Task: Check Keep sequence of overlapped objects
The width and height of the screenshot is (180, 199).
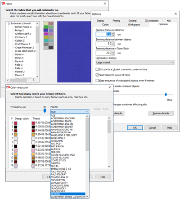Action: (97, 81)
